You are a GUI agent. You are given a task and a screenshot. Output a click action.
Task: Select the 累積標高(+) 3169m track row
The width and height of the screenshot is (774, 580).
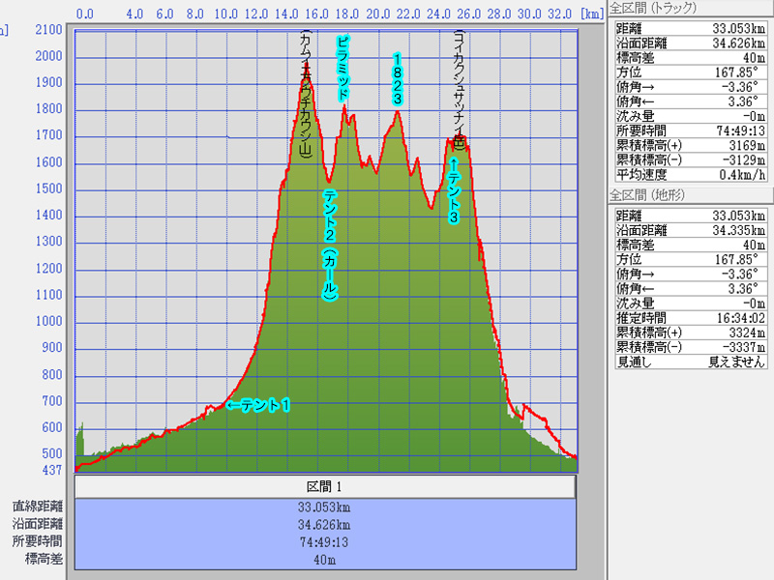click(691, 145)
